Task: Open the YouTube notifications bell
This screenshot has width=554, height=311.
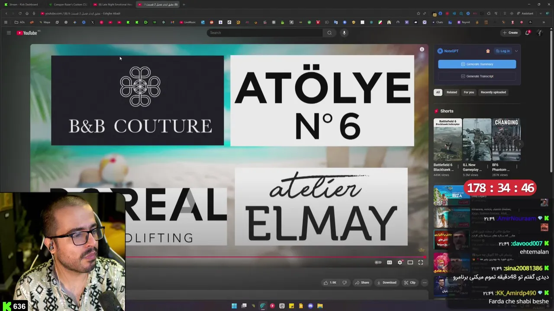Action: (x=527, y=33)
